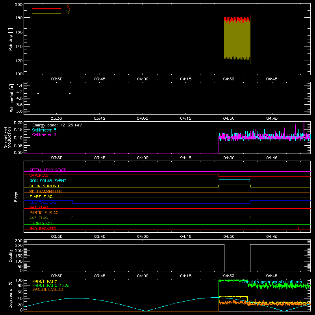Viewport: 315px width, 315px height.
Task: Select the yellow FRONT_RATIO legend entry
Action: pyautogui.click(x=45, y=282)
